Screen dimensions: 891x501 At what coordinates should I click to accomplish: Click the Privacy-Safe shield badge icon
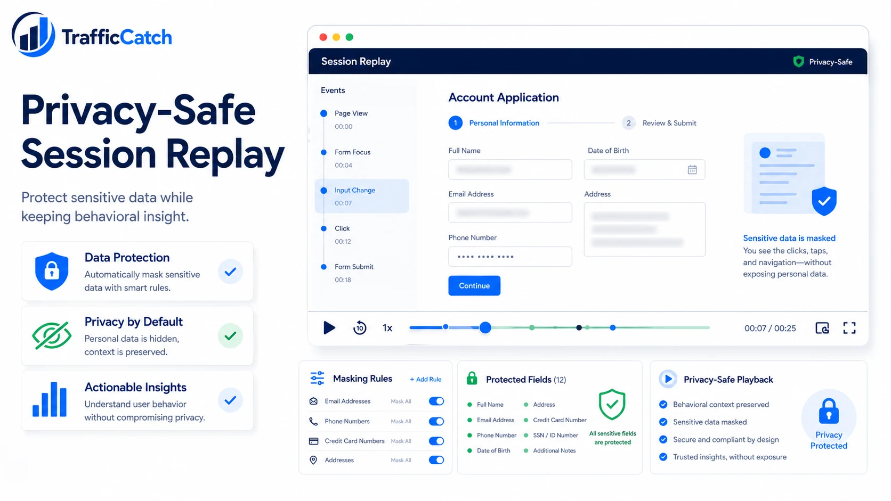pyautogui.click(x=798, y=62)
